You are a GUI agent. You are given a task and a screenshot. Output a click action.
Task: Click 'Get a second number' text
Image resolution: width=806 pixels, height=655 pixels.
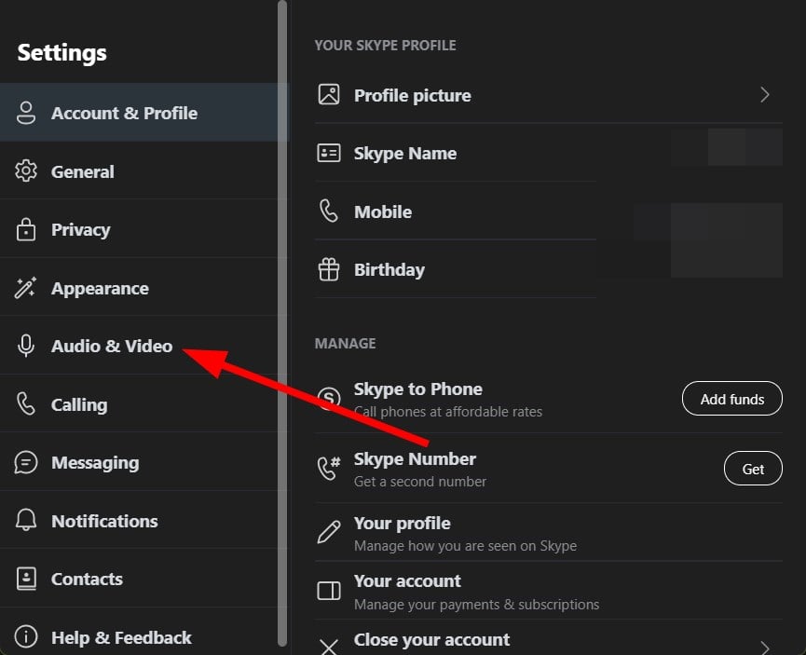(x=420, y=482)
